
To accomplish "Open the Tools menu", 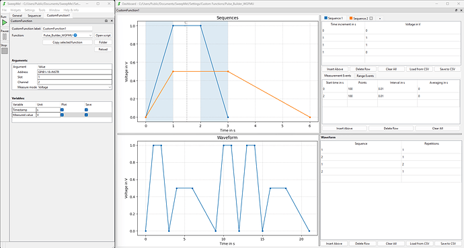I will 42,10.
